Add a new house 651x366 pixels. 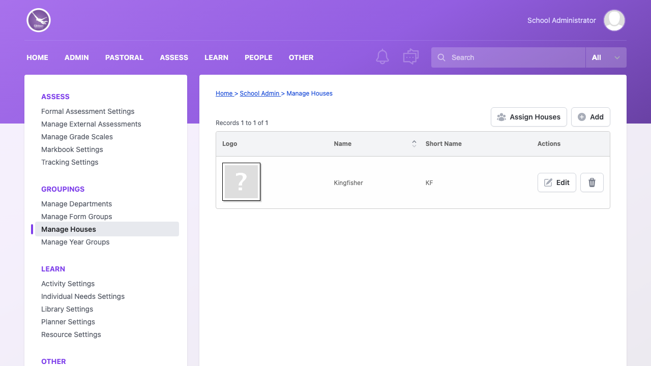590,117
